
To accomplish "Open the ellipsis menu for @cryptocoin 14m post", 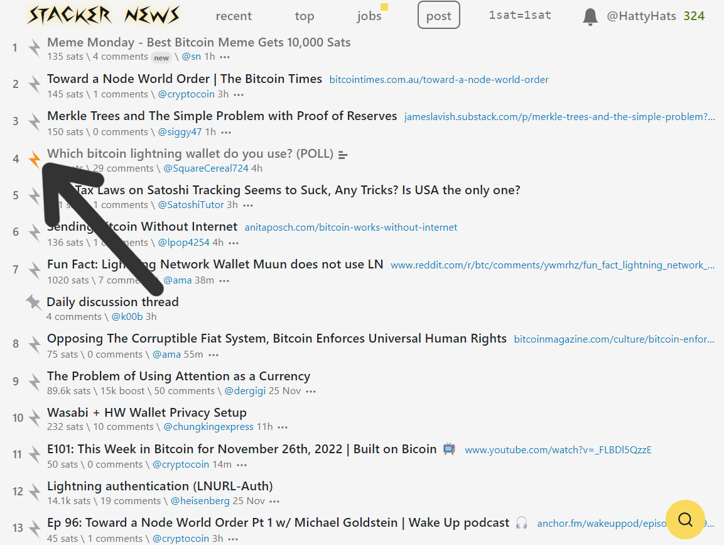I will tap(242, 466).
